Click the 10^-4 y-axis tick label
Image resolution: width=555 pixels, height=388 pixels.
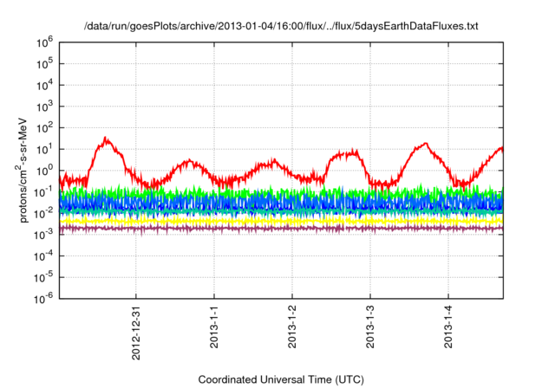pyautogui.click(x=43, y=256)
